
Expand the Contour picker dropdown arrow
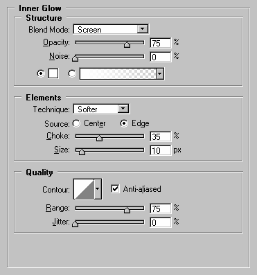coord(98,189)
